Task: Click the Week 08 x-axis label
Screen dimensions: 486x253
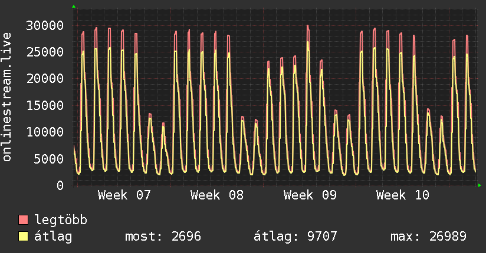Action: (x=217, y=195)
